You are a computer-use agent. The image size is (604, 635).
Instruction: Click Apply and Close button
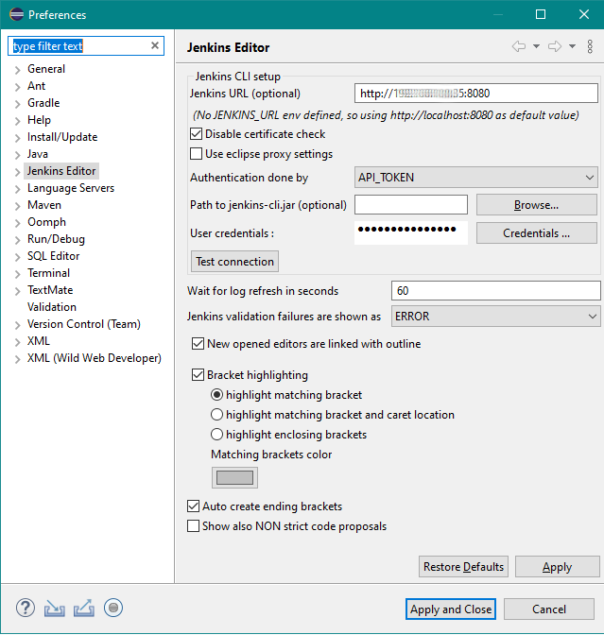451,609
